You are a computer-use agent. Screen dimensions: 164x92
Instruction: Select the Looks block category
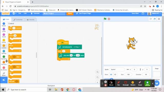coord(4,30)
